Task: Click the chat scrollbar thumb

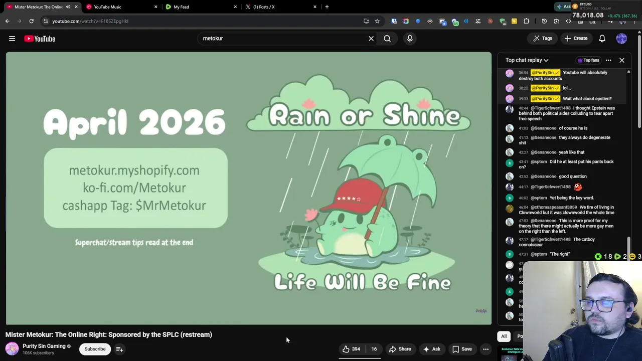Action: point(629,248)
